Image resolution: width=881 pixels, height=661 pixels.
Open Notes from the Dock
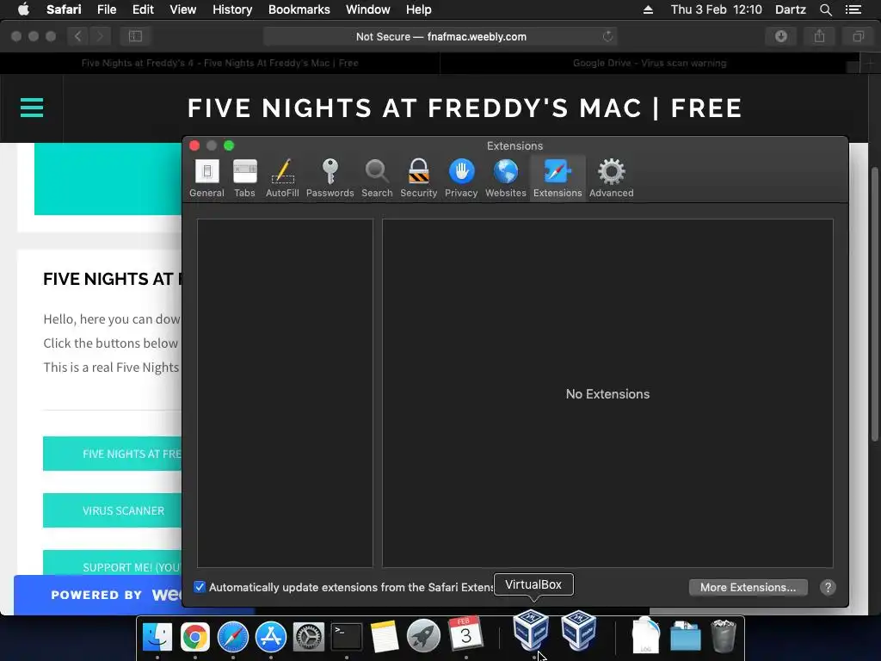385,637
